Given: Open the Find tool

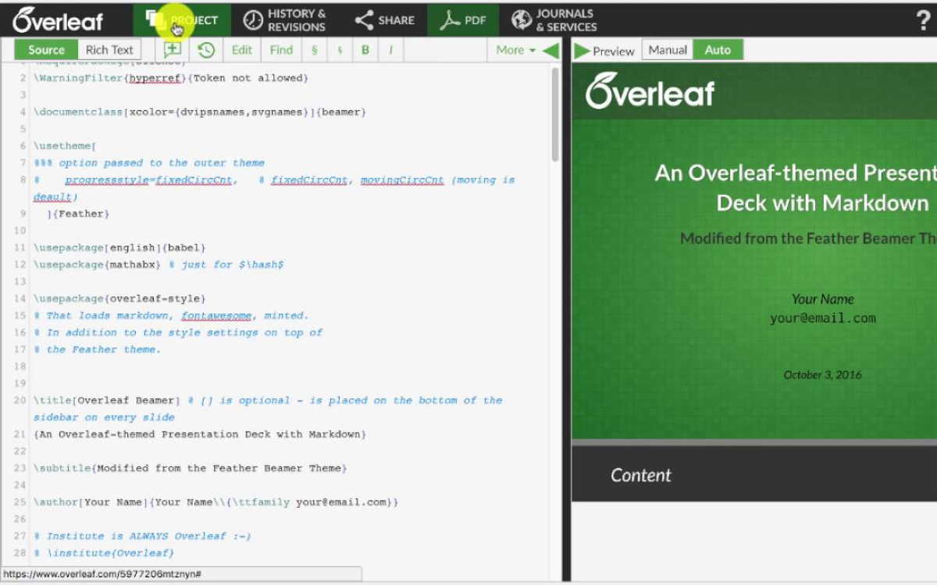Looking at the screenshot, I should tap(281, 50).
